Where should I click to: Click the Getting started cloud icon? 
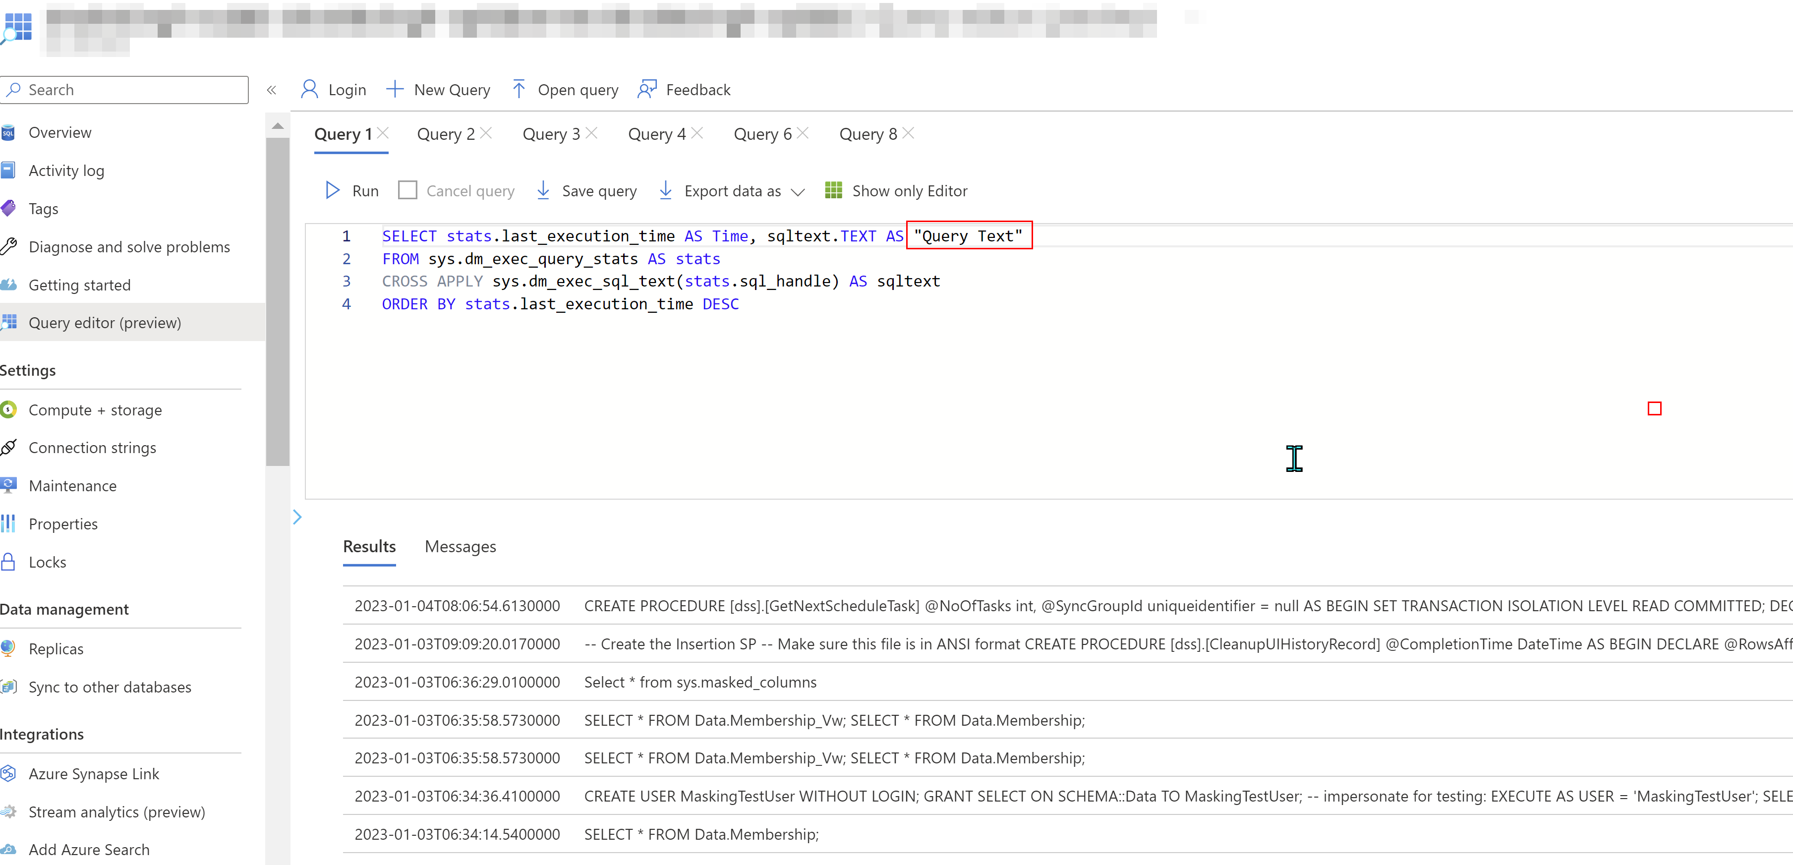[7, 284]
